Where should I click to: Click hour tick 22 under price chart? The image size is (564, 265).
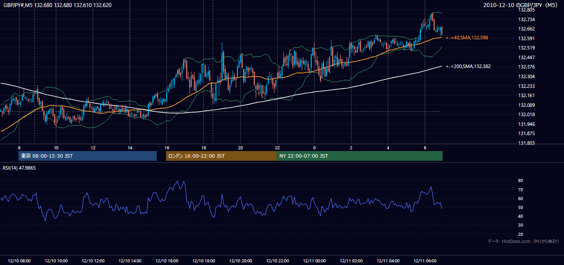pyautogui.click(x=278, y=148)
